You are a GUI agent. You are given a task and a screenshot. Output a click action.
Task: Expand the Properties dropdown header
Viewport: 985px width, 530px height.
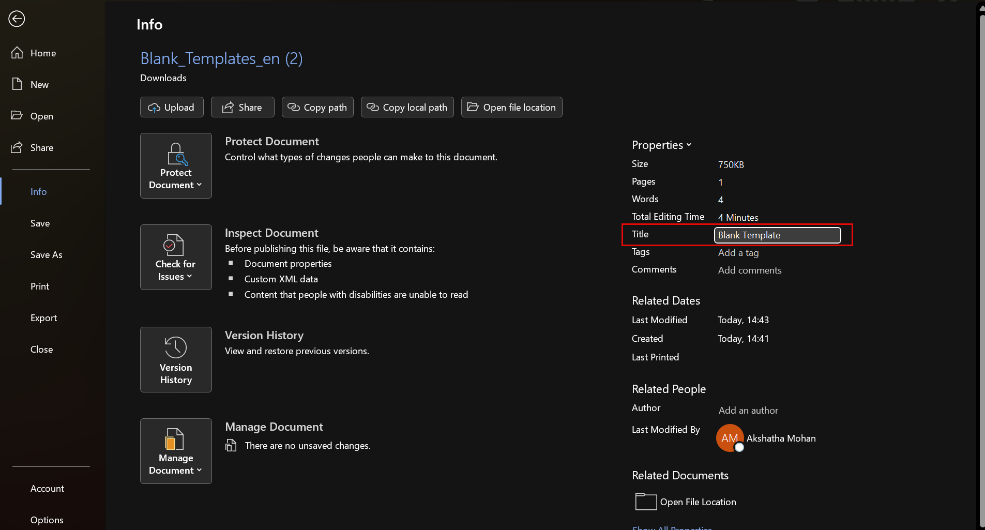pyautogui.click(x=661, y=145)
